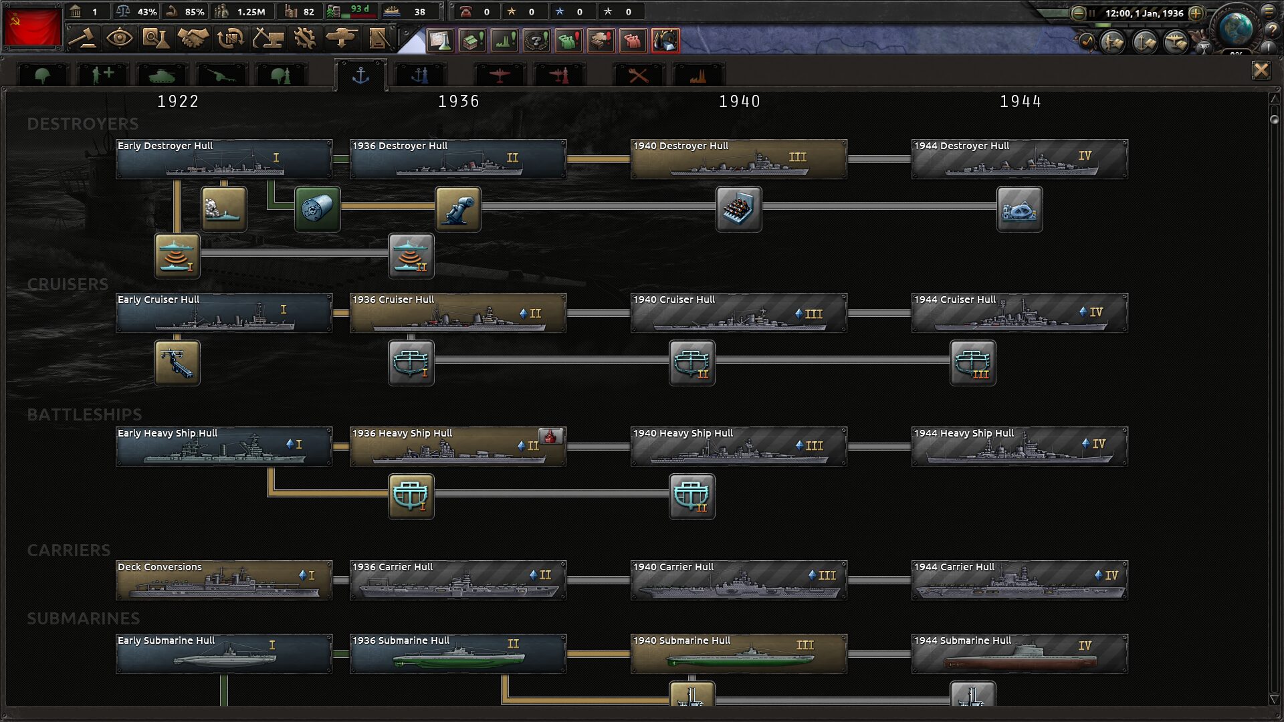Click the 1944 destroyer row module icon
Image resolution: width=1284 pixels, height=722 pixels.
(x=1020, y=209)
